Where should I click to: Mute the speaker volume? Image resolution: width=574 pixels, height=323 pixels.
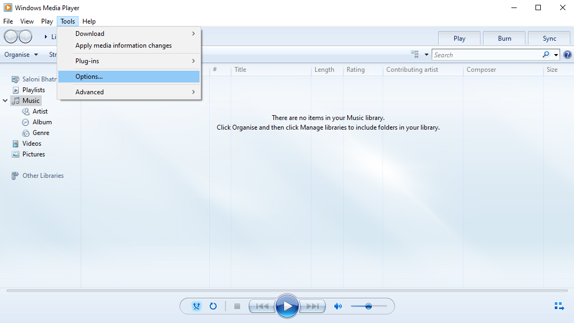coord(338,306)
